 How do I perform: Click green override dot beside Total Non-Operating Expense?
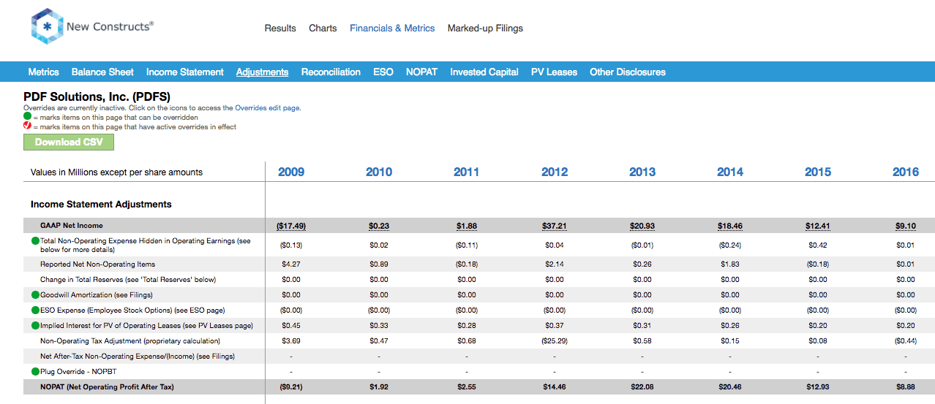click(x=35, y=240)
